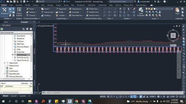Expand the Create Ground Data panel
Viewport: 186px width, 104px height.
click(x=31, y=18)
